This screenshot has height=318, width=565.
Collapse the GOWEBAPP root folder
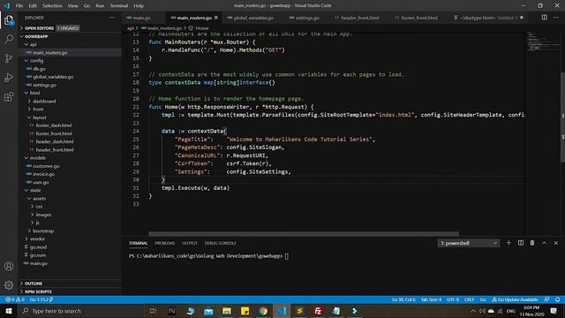(36, 36)
